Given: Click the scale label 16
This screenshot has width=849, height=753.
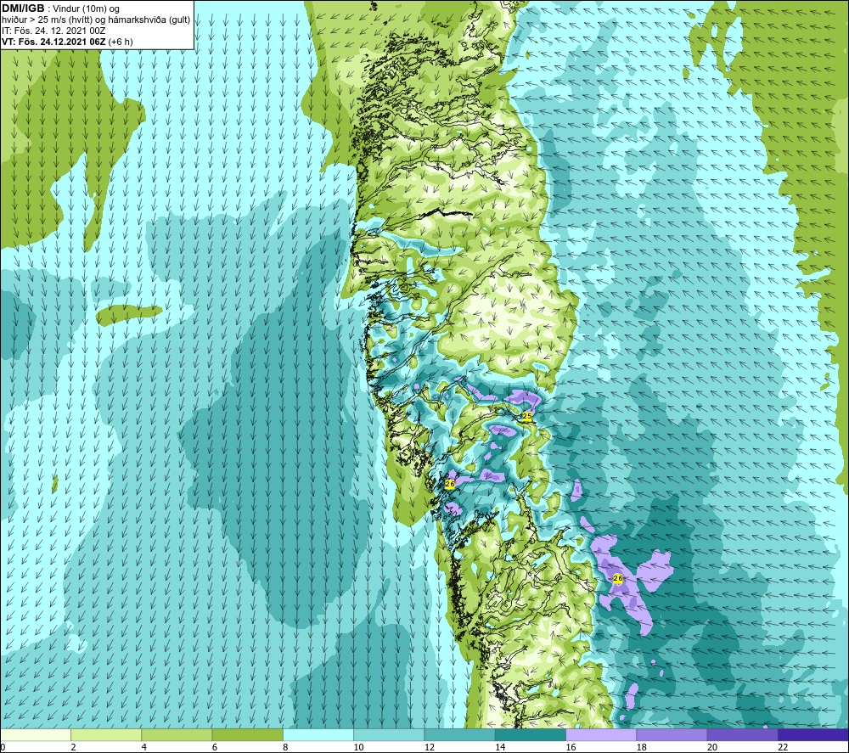Looking at the screenshot, I should pos(571,747).
